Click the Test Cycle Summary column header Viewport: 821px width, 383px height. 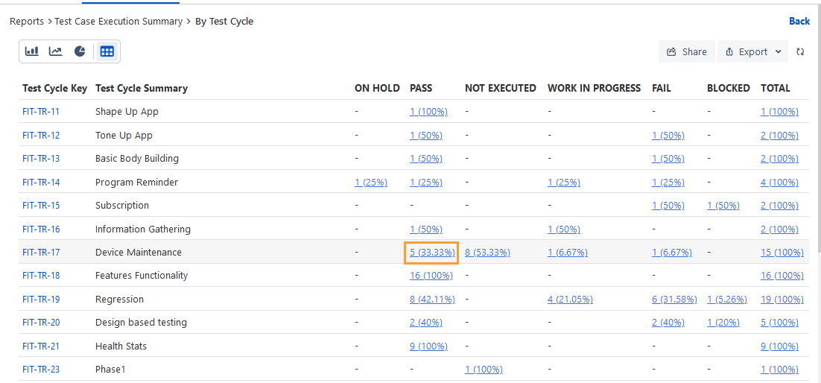pyautogui.click(x=142, y=88)
